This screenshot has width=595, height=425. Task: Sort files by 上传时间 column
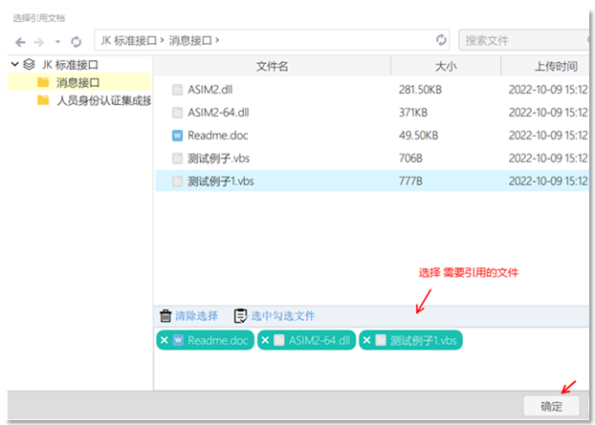554,66
